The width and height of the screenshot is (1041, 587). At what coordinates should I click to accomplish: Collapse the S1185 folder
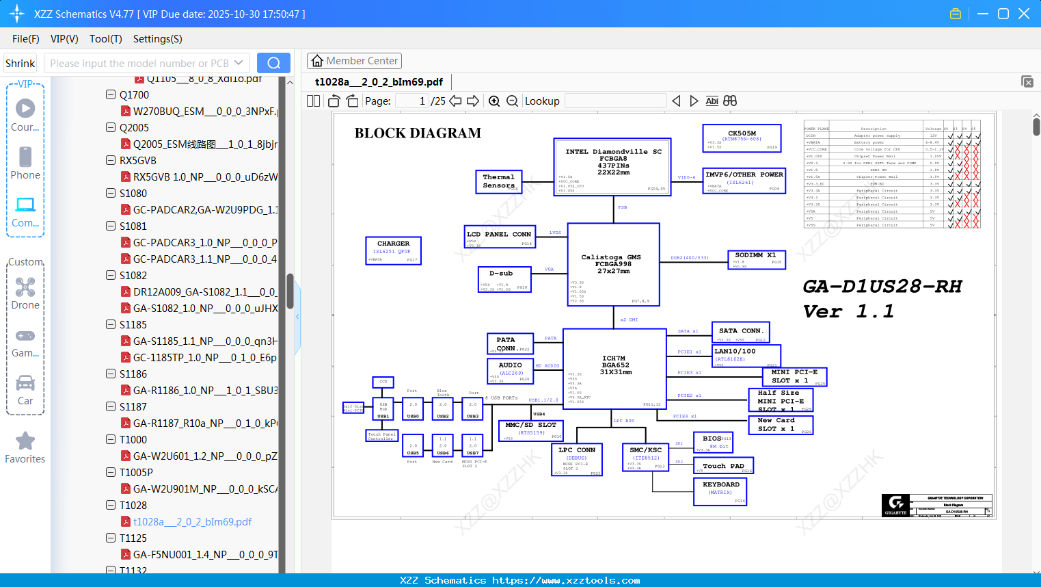click(111, 324)
